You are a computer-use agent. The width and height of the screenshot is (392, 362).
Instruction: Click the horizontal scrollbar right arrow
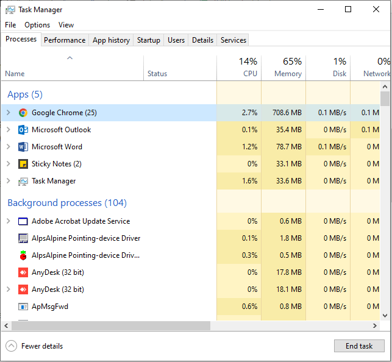(375, 326)
